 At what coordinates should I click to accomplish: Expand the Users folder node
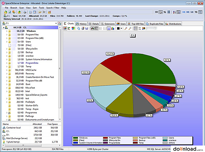click(7, 42)
